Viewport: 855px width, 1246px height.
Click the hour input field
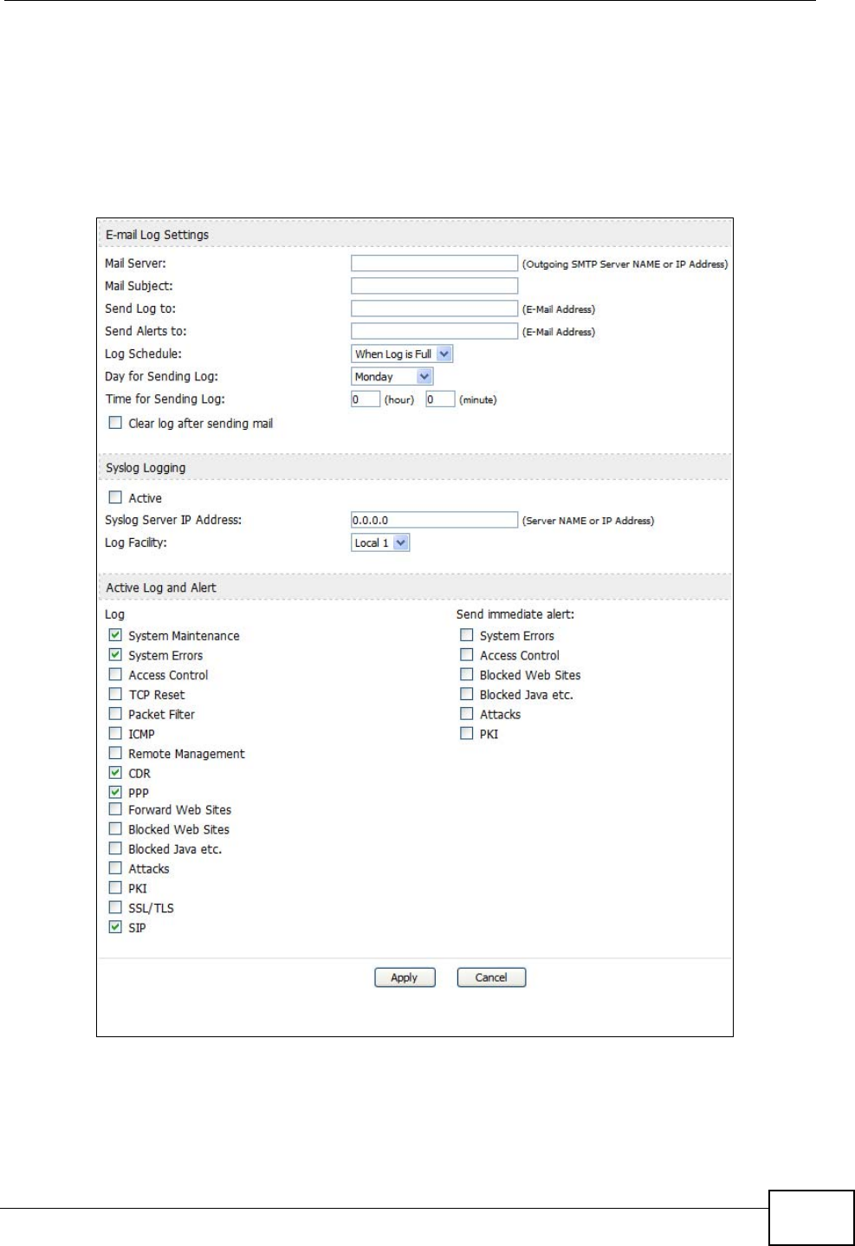(366, 399)
